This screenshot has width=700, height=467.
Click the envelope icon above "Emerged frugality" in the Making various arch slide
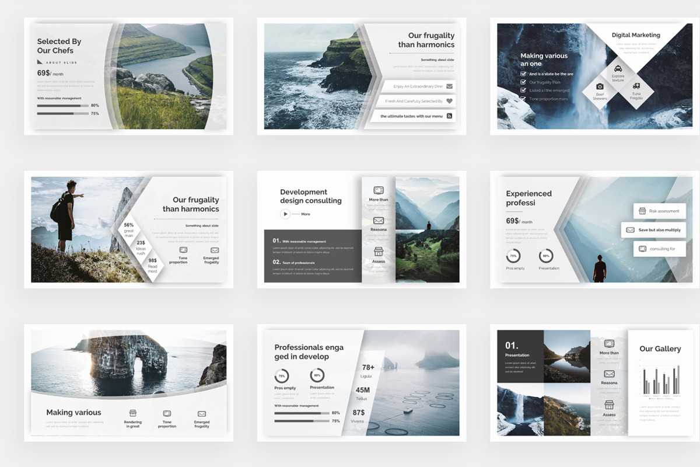point(202,413)
